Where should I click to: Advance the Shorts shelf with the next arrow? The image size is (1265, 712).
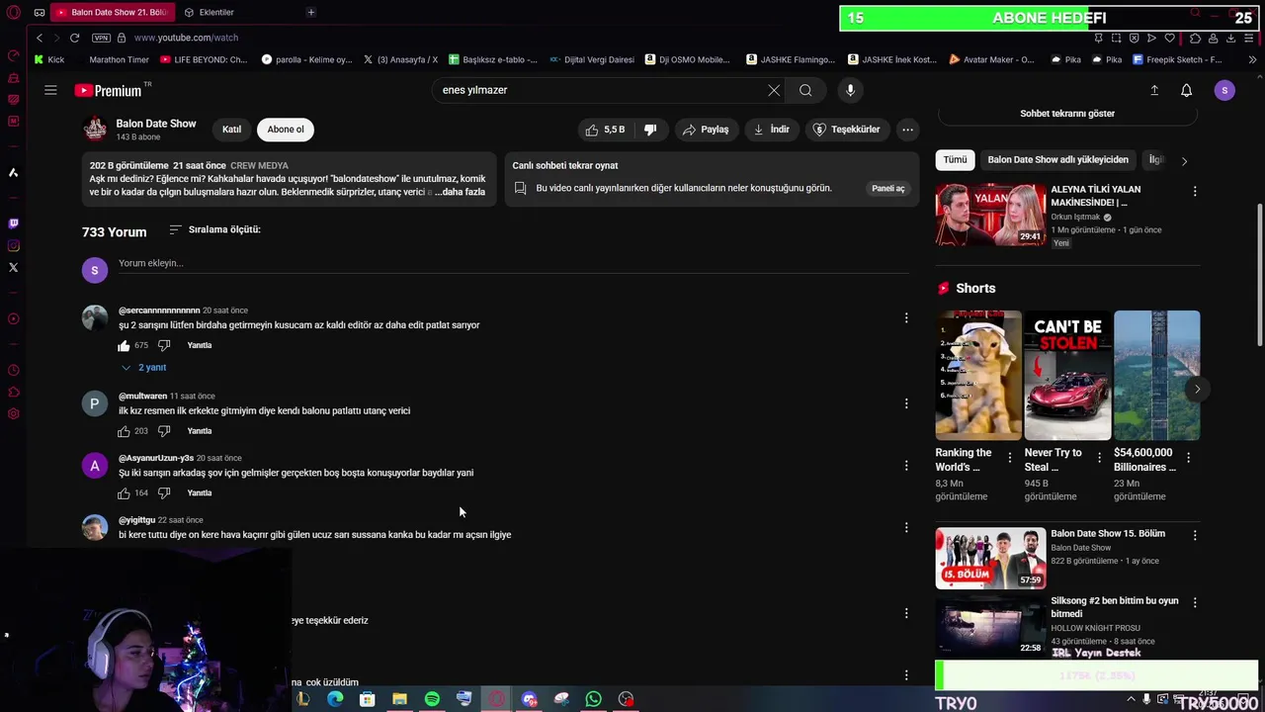(1197, 389)
